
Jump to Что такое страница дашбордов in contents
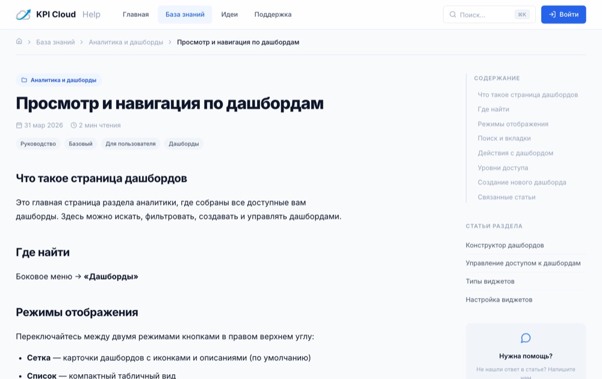point(527,95)
